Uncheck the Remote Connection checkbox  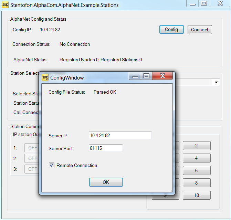(52, 165)
